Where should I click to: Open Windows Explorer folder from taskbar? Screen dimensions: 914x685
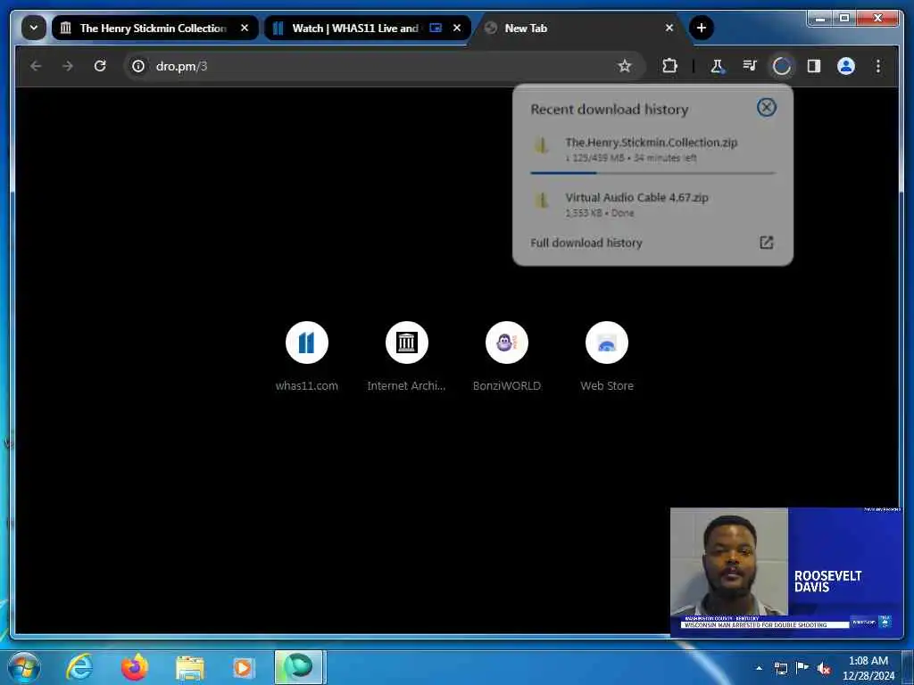189,667
